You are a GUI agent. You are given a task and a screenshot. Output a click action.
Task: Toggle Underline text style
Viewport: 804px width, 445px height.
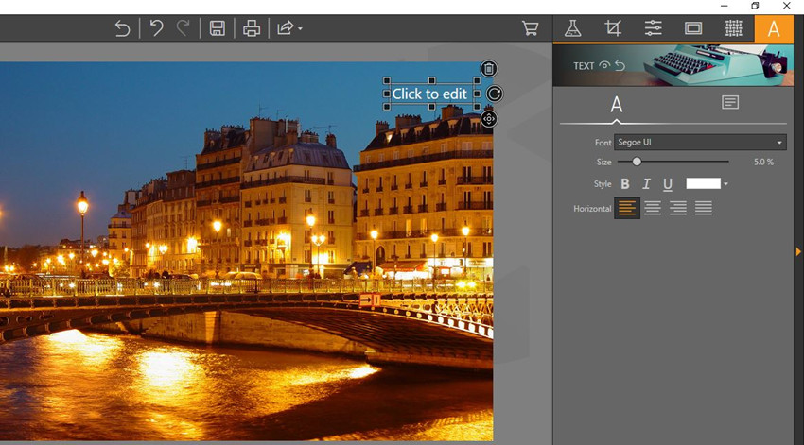click(668, 184)
